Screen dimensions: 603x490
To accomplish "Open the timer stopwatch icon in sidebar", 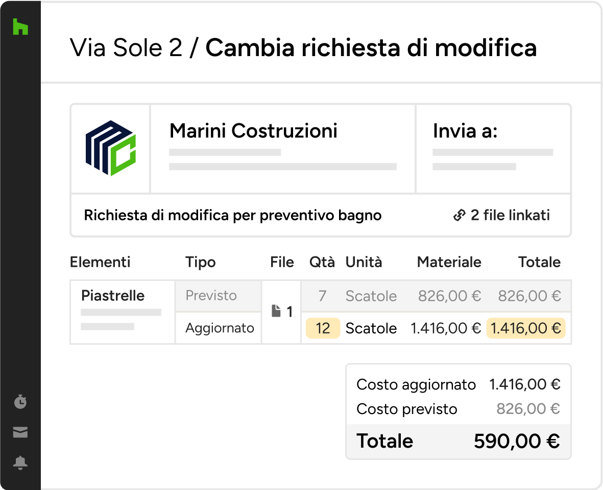I will click(x=20, y=402).
